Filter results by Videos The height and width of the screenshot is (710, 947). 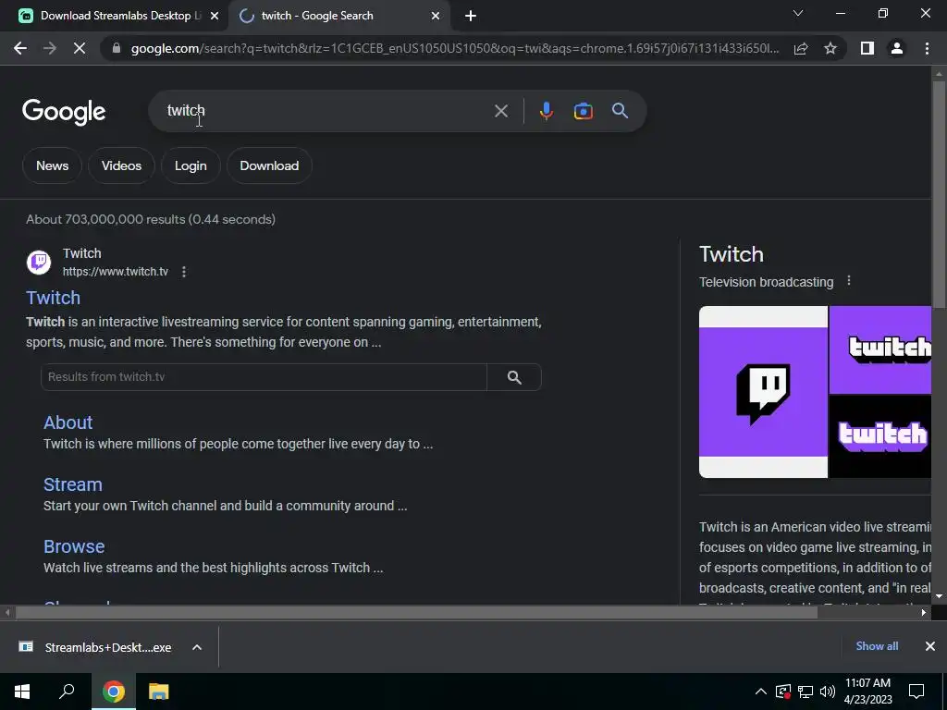click(121, 165)
